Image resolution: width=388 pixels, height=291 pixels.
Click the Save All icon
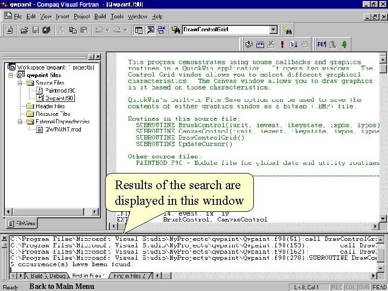[46, 30]
